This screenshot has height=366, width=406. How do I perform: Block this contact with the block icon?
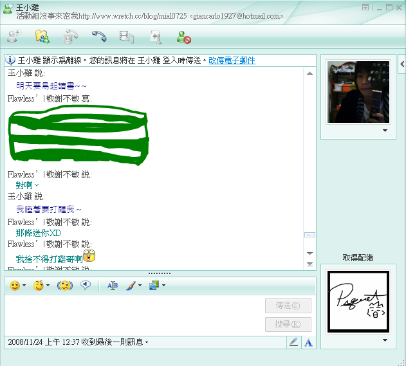point(184,37)
